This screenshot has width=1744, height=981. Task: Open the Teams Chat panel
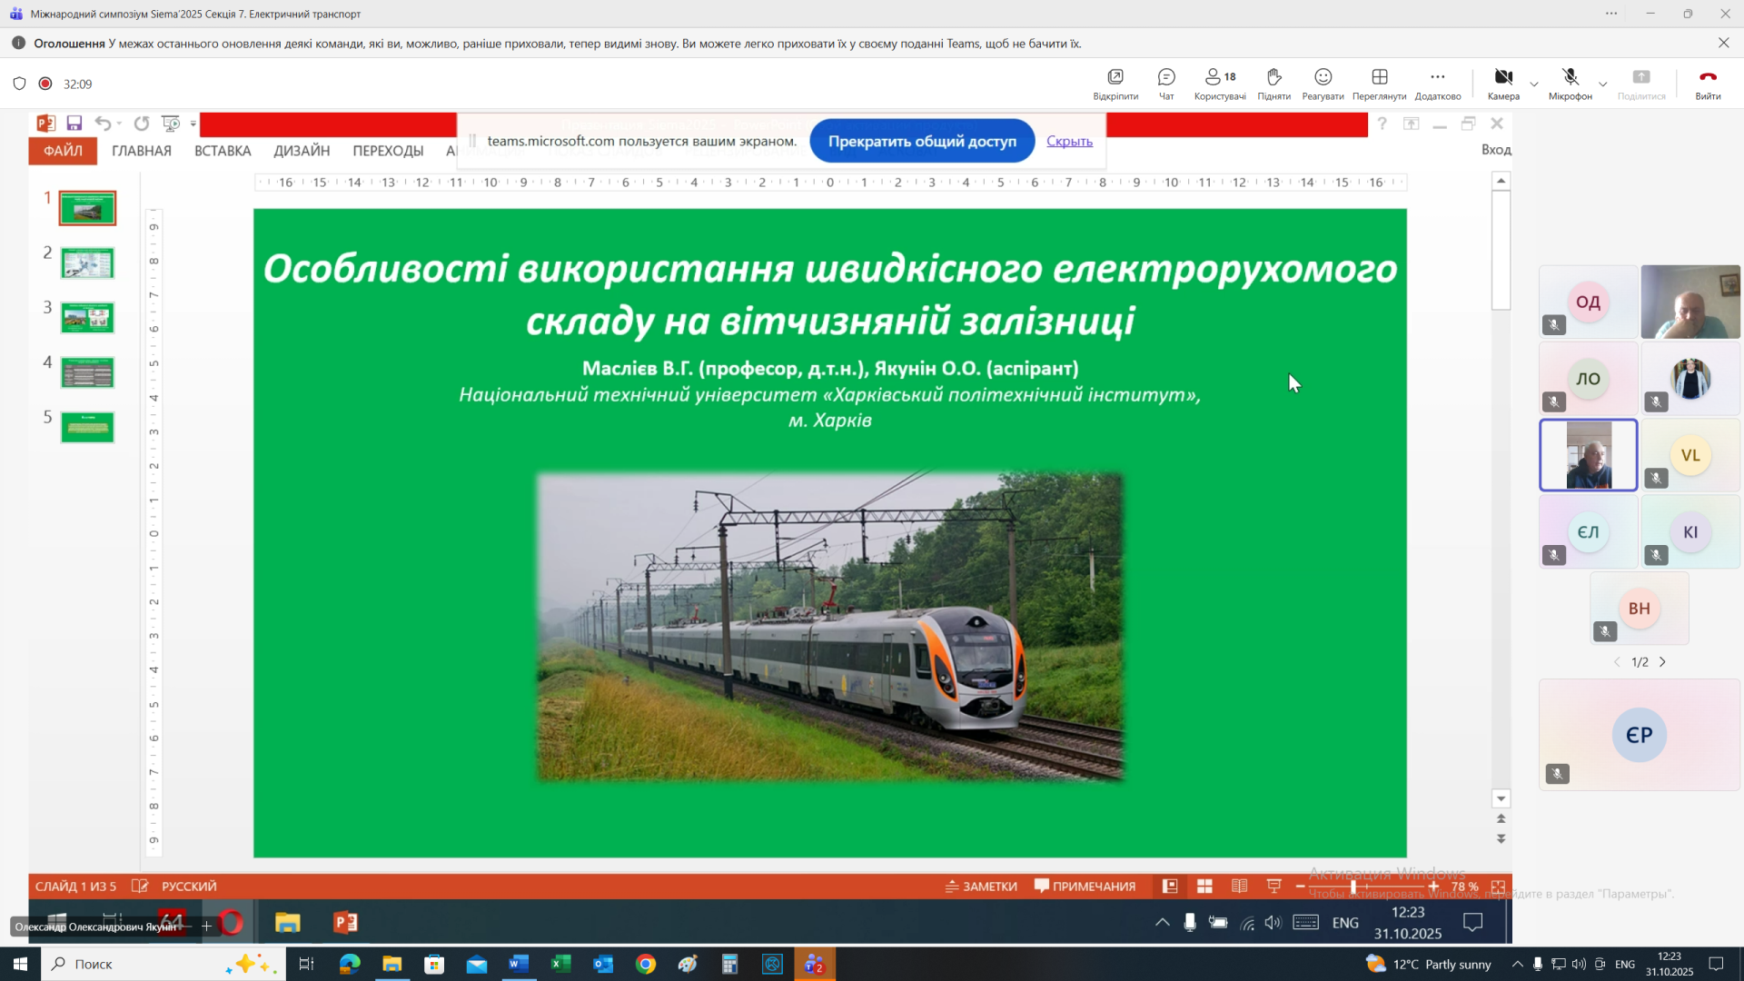point(1166,83)
